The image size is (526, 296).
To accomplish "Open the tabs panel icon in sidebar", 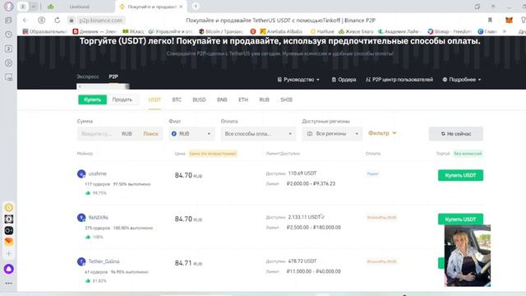I will 9,49.
